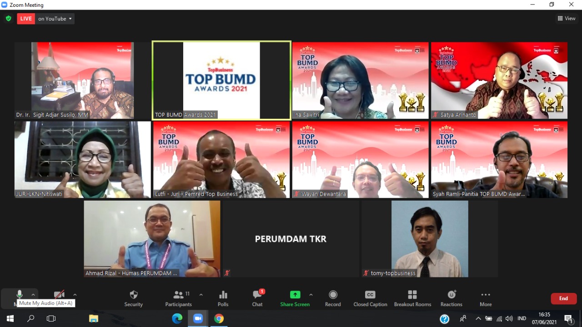
Task: Launch the Polls window
Action: pos(223,298)
